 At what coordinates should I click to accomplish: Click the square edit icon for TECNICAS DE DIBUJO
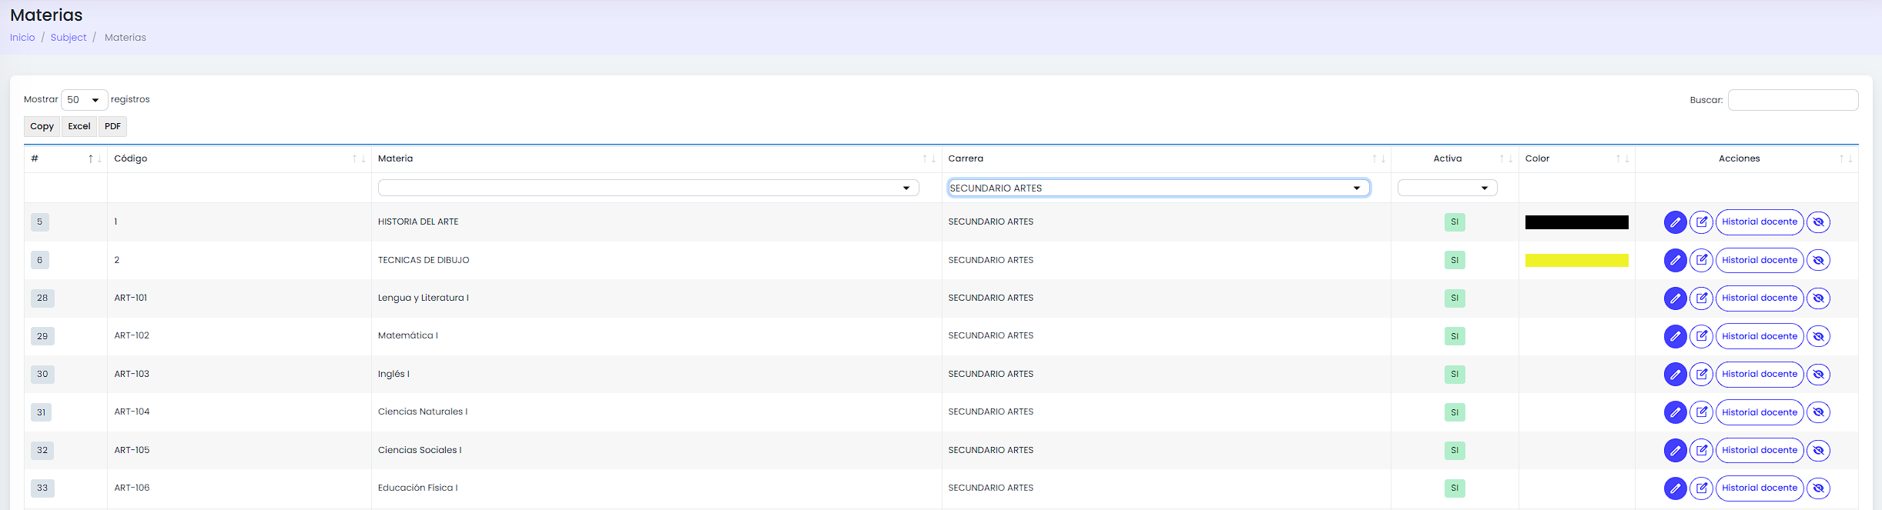coord(1701,260)
